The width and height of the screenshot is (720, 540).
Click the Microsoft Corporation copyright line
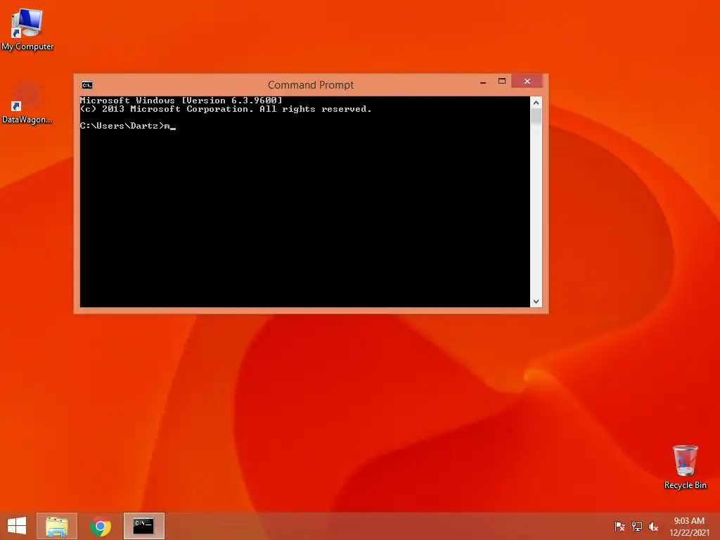point(226,109)
